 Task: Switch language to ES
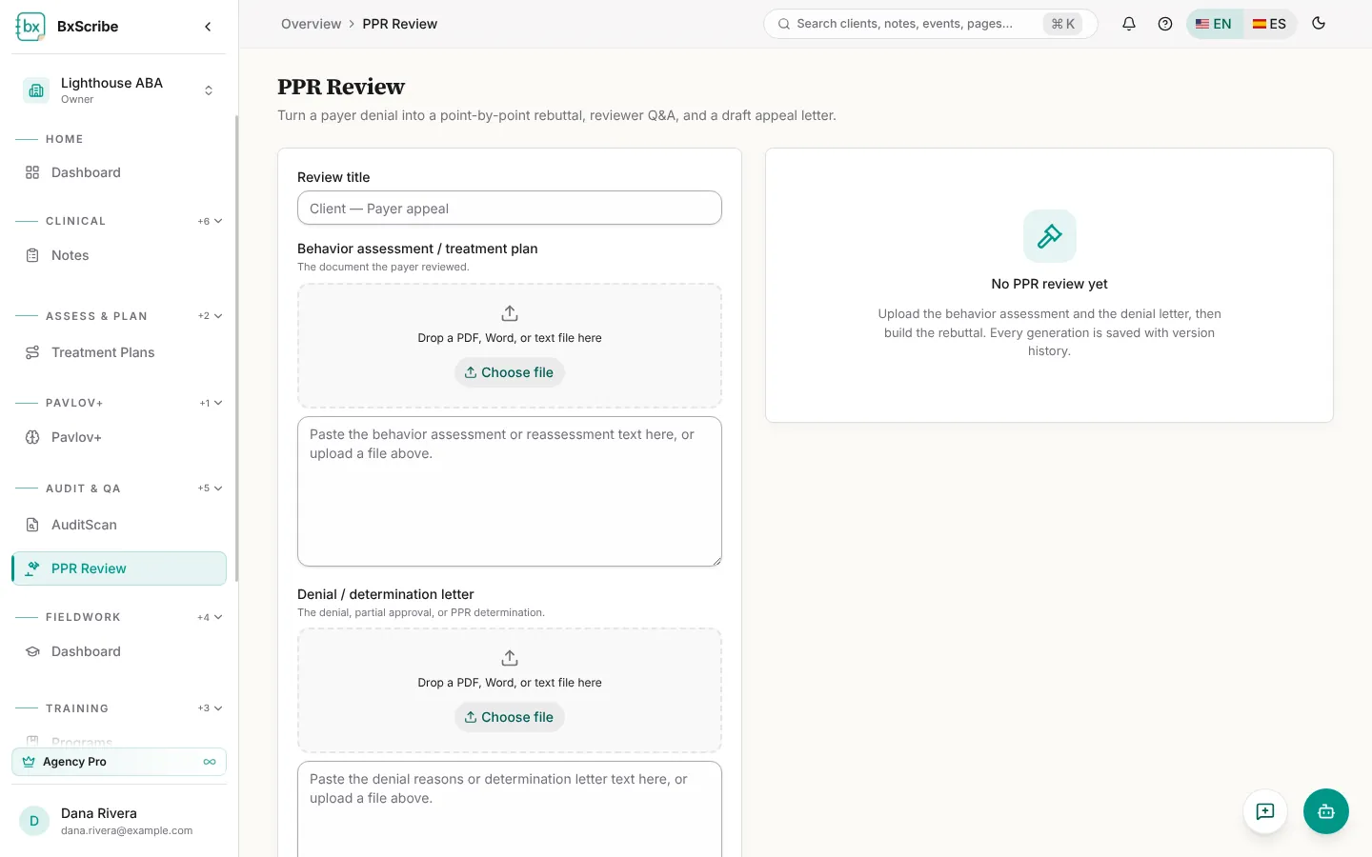pos(1269,24)
